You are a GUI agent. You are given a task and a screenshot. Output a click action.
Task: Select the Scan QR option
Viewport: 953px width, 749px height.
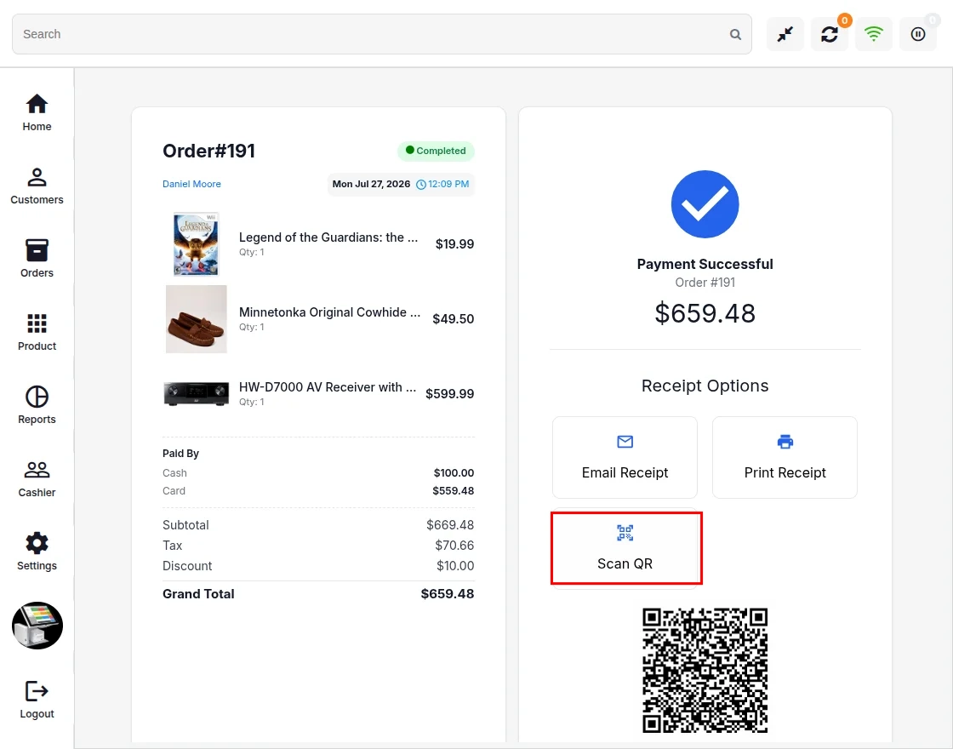pos(625,548)
